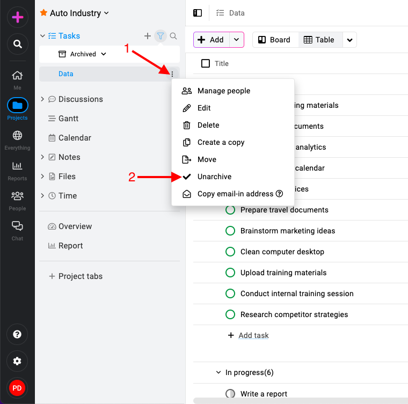Expand the Add button dropdown arrow
The height and width of the screenshot is (404, 408).
[x=236, y=40]
